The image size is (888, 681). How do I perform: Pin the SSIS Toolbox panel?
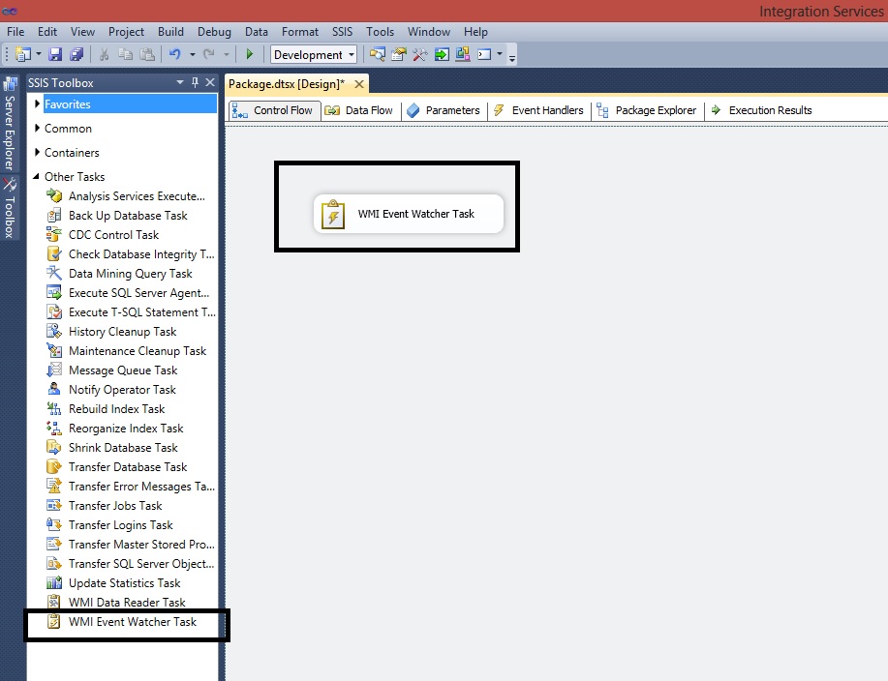(x=195, y=82)
